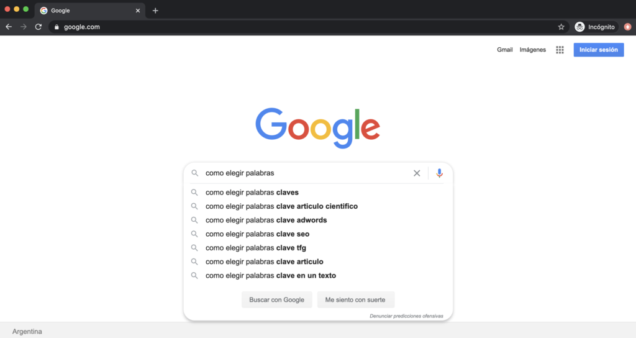Image resolution: width=636 pixels, height=338 pixels.
Task: Click the Incógnito profile indicator
Action: click(595, 27)
